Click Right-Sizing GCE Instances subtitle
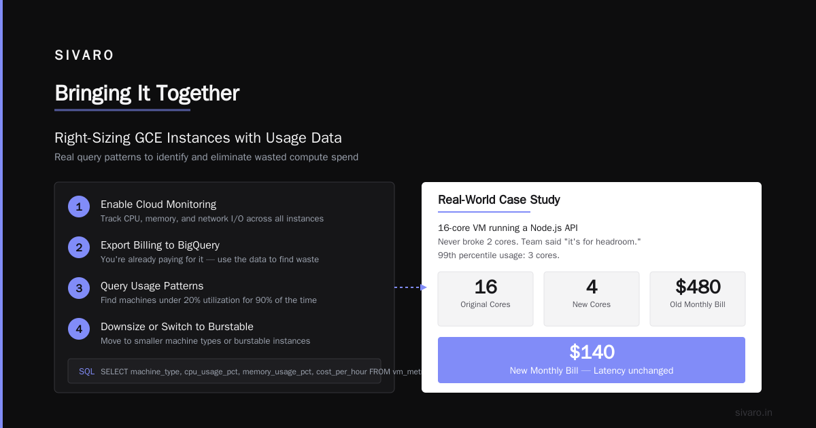The image size is (816, 428). point(198,138)
